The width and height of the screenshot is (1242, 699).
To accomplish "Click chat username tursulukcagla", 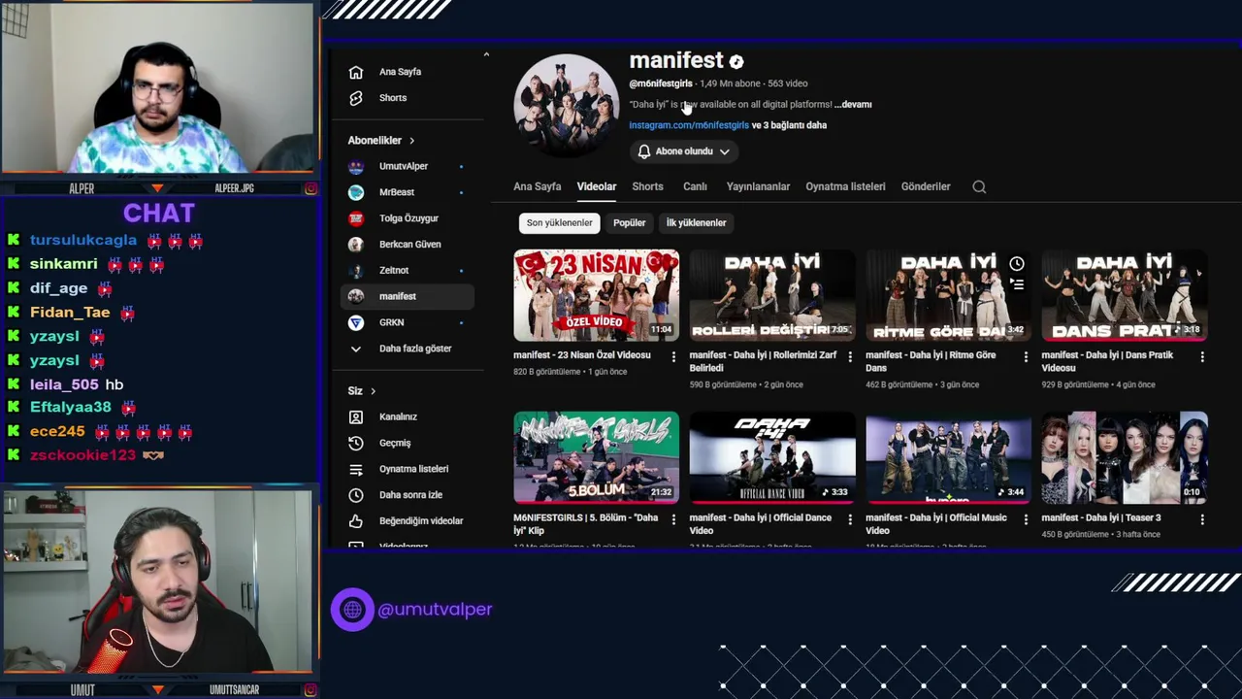I will coord(83,240).
